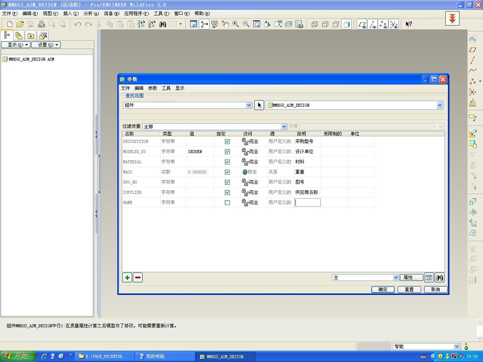483x362 pixels.
Task: Click the Reorient view icon
Action: pyautogui.click(x=267, y=24)
